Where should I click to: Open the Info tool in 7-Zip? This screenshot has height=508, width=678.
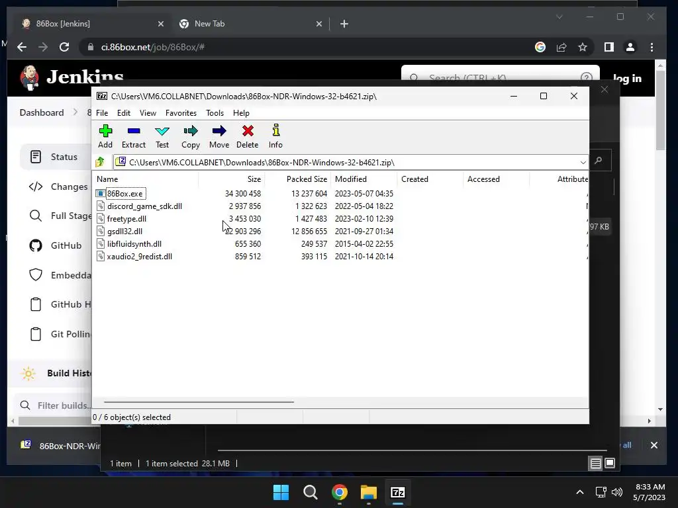(275, 136)
